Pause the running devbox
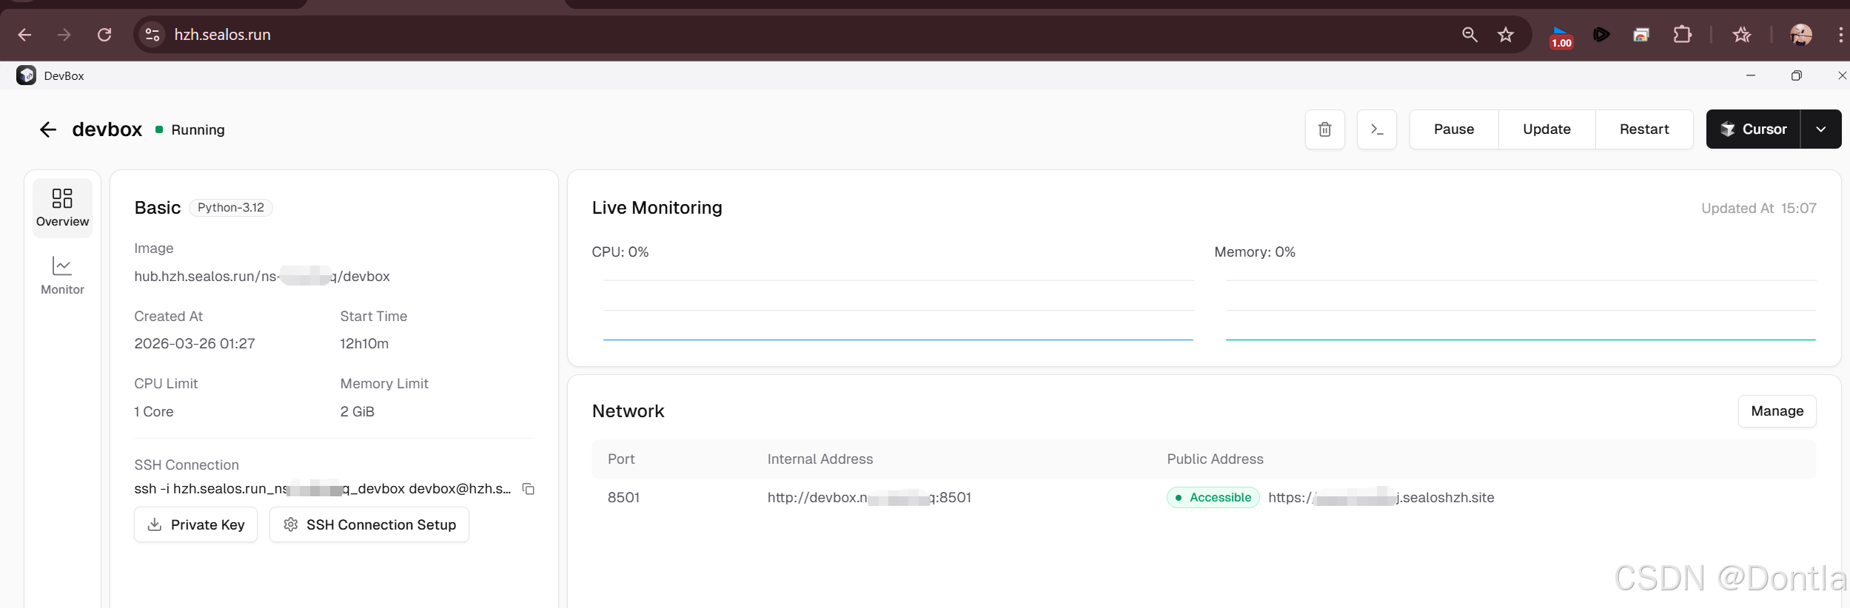 click(x=1454, y=129)
